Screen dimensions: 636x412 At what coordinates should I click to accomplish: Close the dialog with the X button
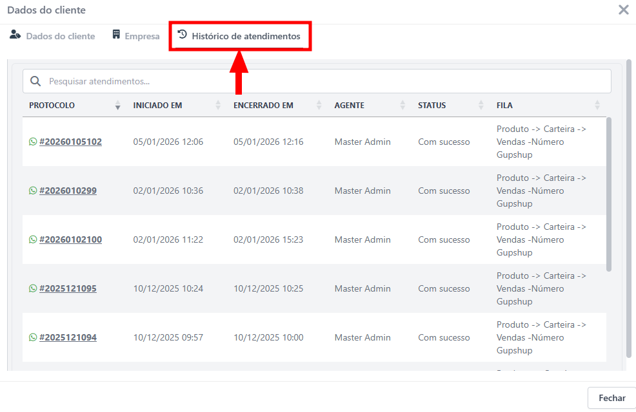click(623, 10)
